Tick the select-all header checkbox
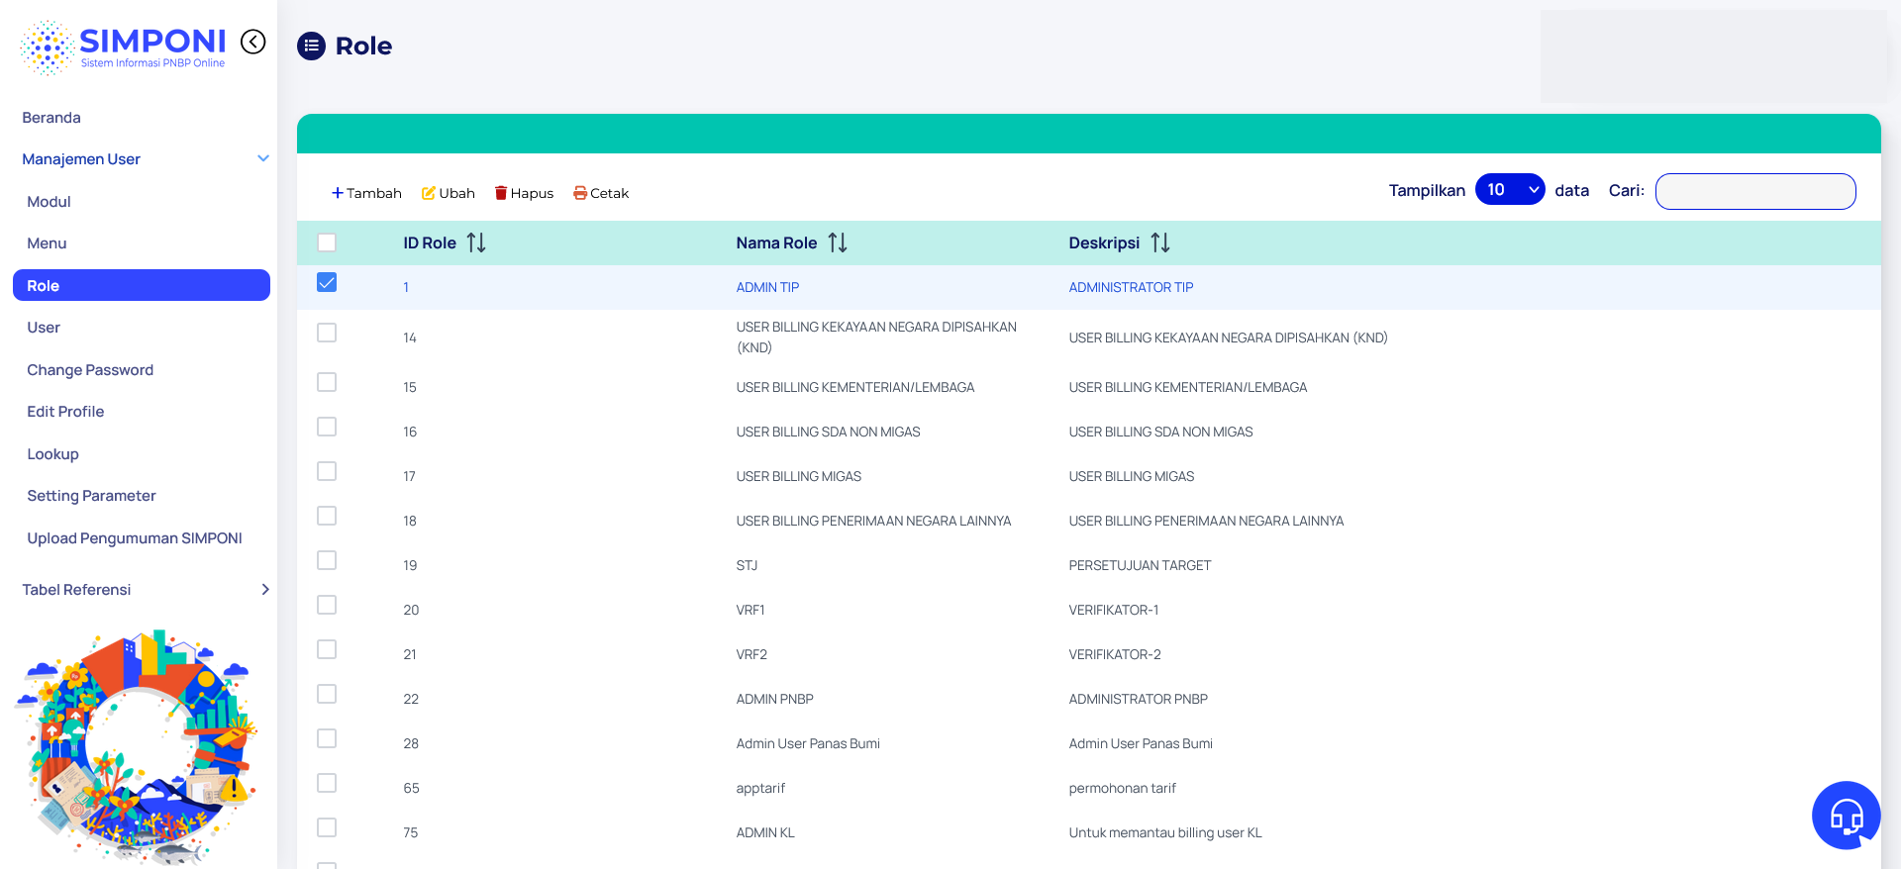The height and width of the screenshot is (869, 1901). 327,242
